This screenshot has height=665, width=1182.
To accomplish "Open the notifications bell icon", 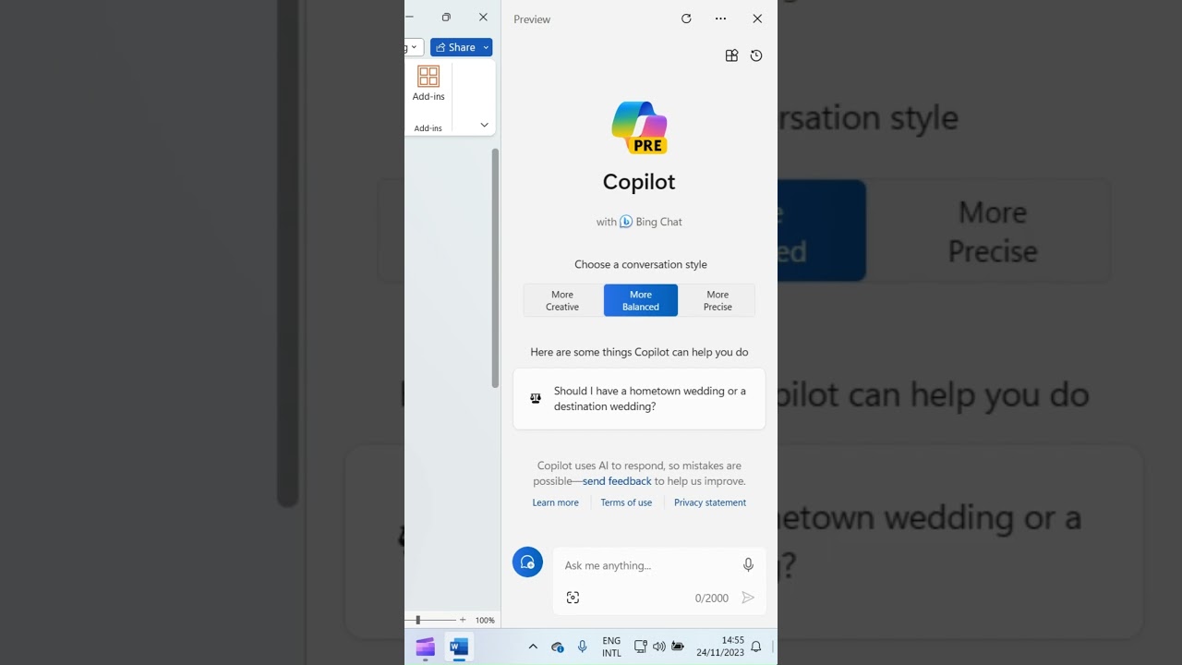I will coord(756,647).
